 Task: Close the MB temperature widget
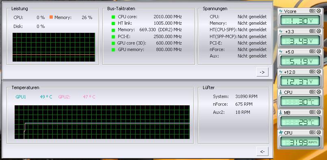click(318, 112)
